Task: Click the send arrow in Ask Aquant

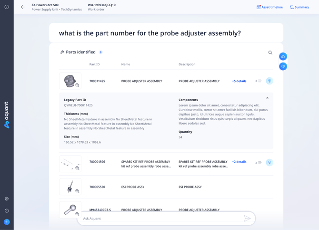Action: point(247,219)
